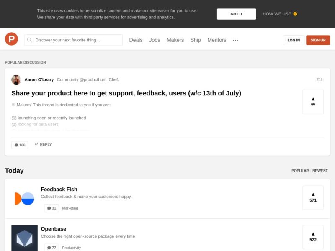Open Feedback Fish 31 comments

click(52, 208)
